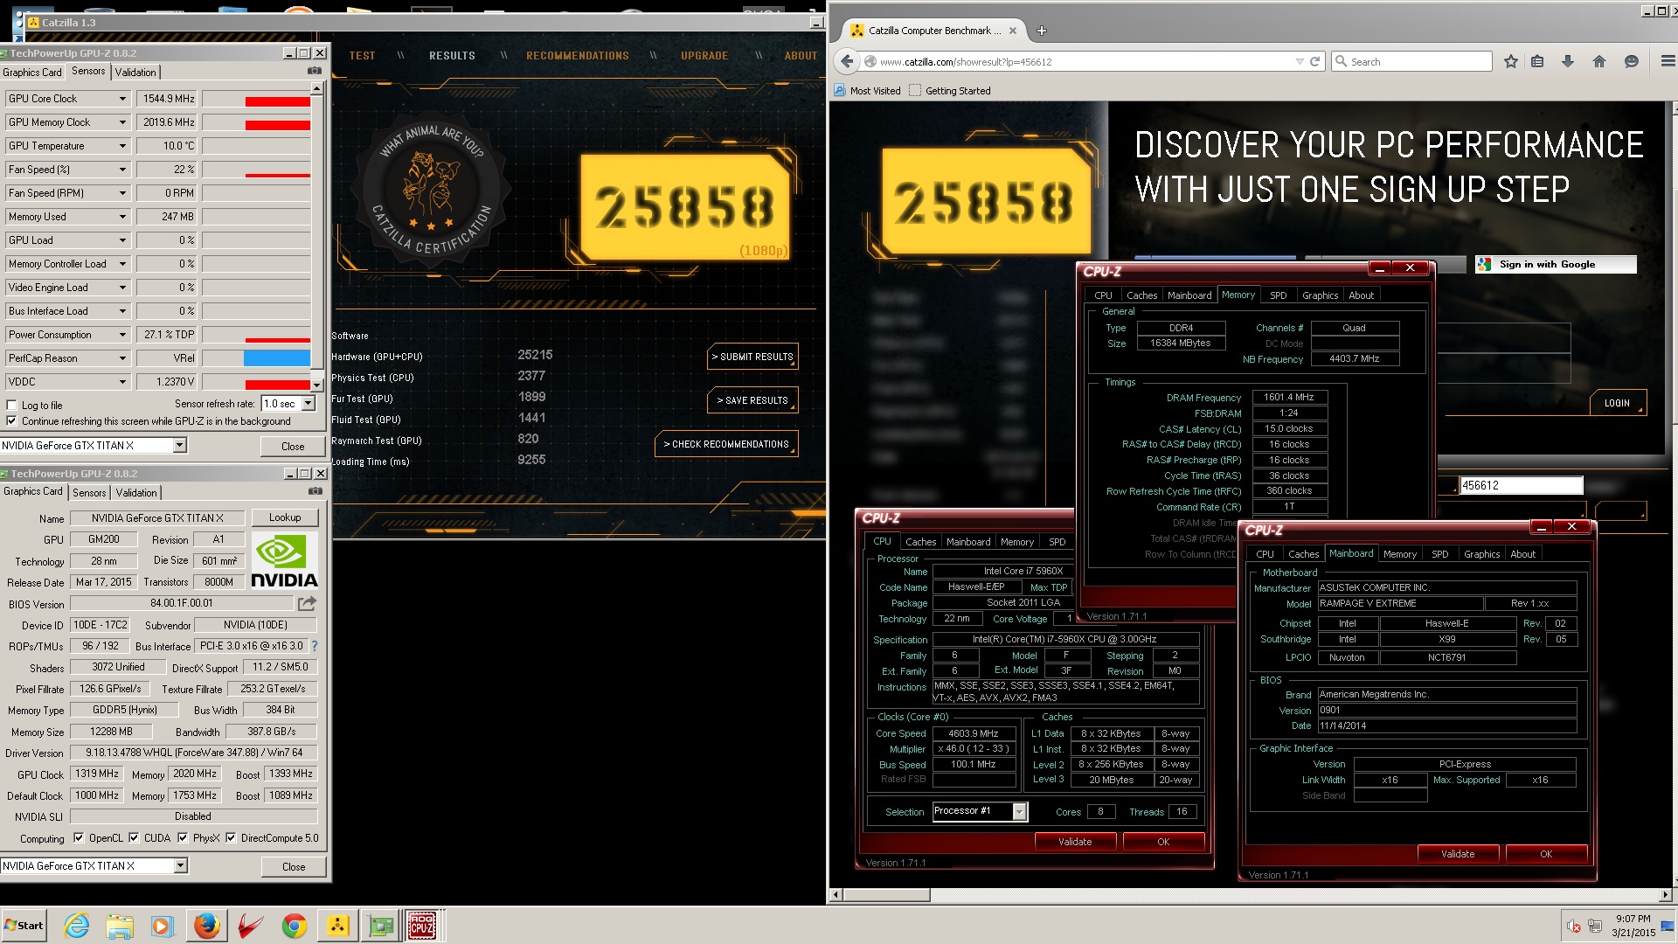The width and height of the screenshot is (1678, 944).
Task: Click the PerfCap Reason blue graph bar
Action: [277, 358]
